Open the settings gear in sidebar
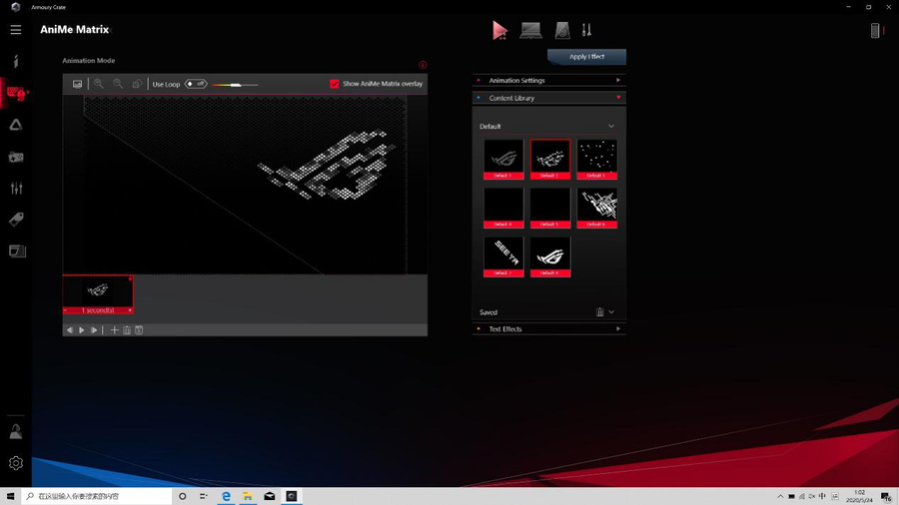 tap(16, 463)
